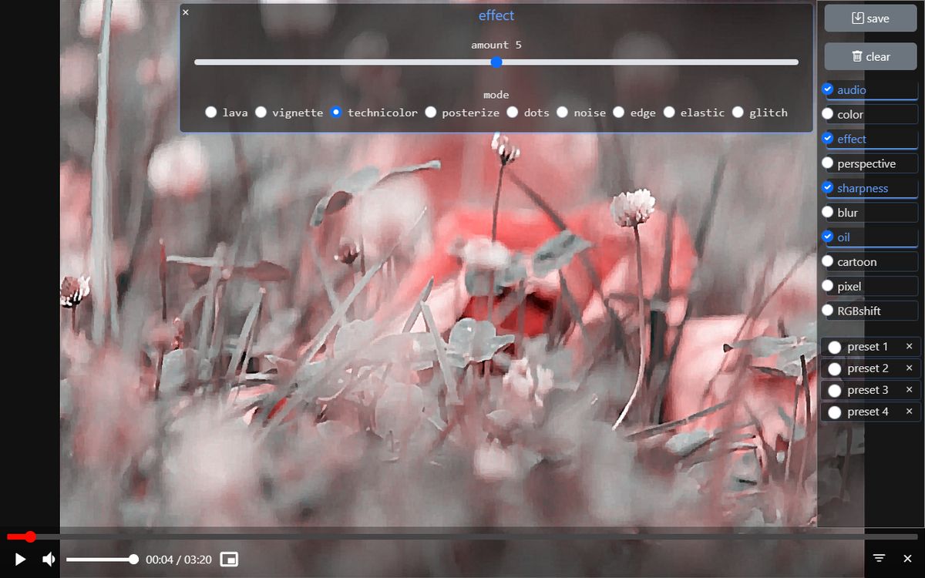Viewport: 925px width, 578px height.
Task: Enable the cartoon effect
Action: coord(828,261)
